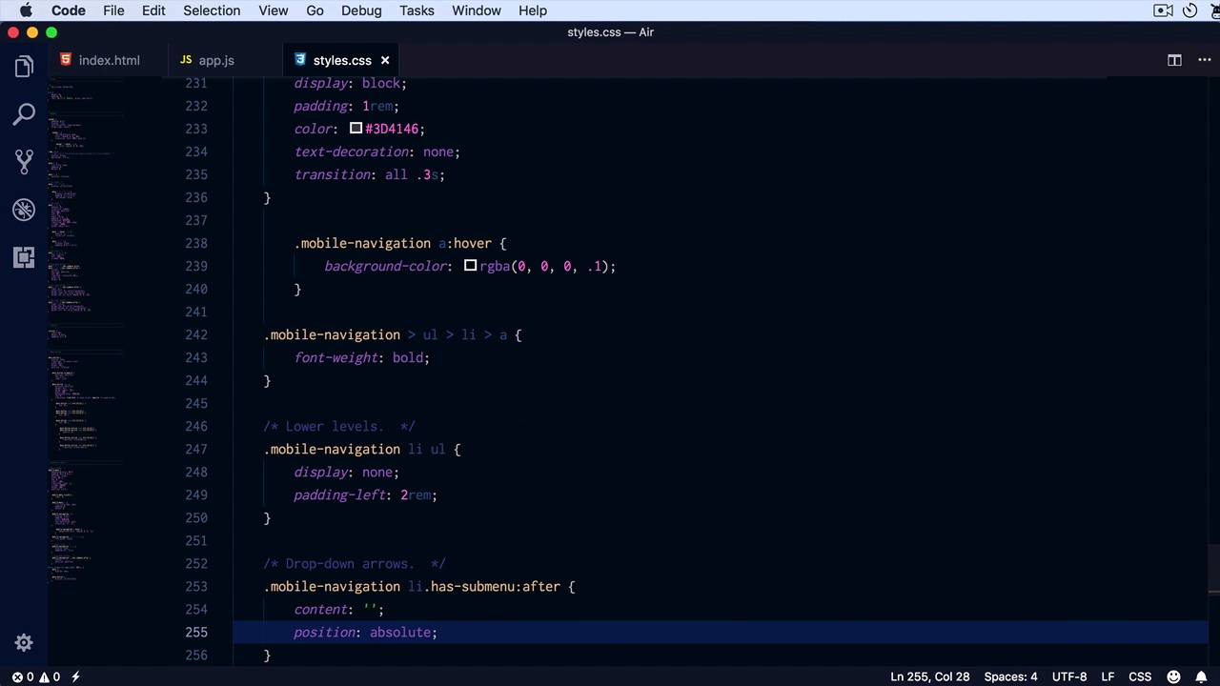
Task: Click 'padding-left: 2rem;' on line 249
Action: coord(366,494)
